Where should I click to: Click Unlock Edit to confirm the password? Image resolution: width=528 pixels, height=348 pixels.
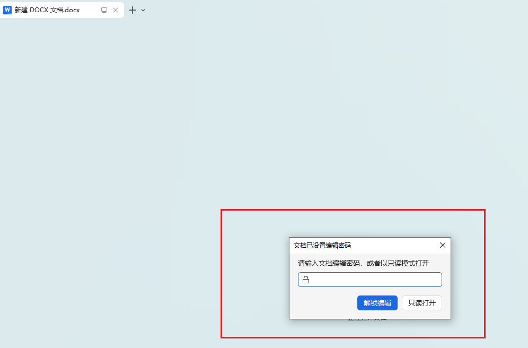[x=377, y=302]
